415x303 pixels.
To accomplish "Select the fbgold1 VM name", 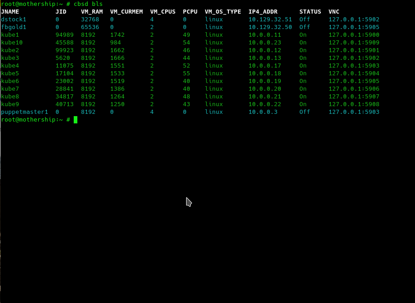I will (14, 27).
